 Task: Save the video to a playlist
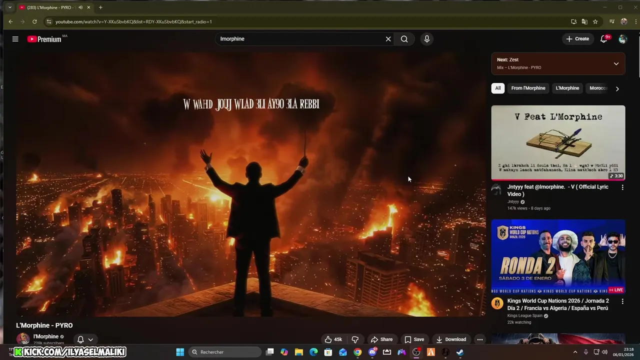414,339
